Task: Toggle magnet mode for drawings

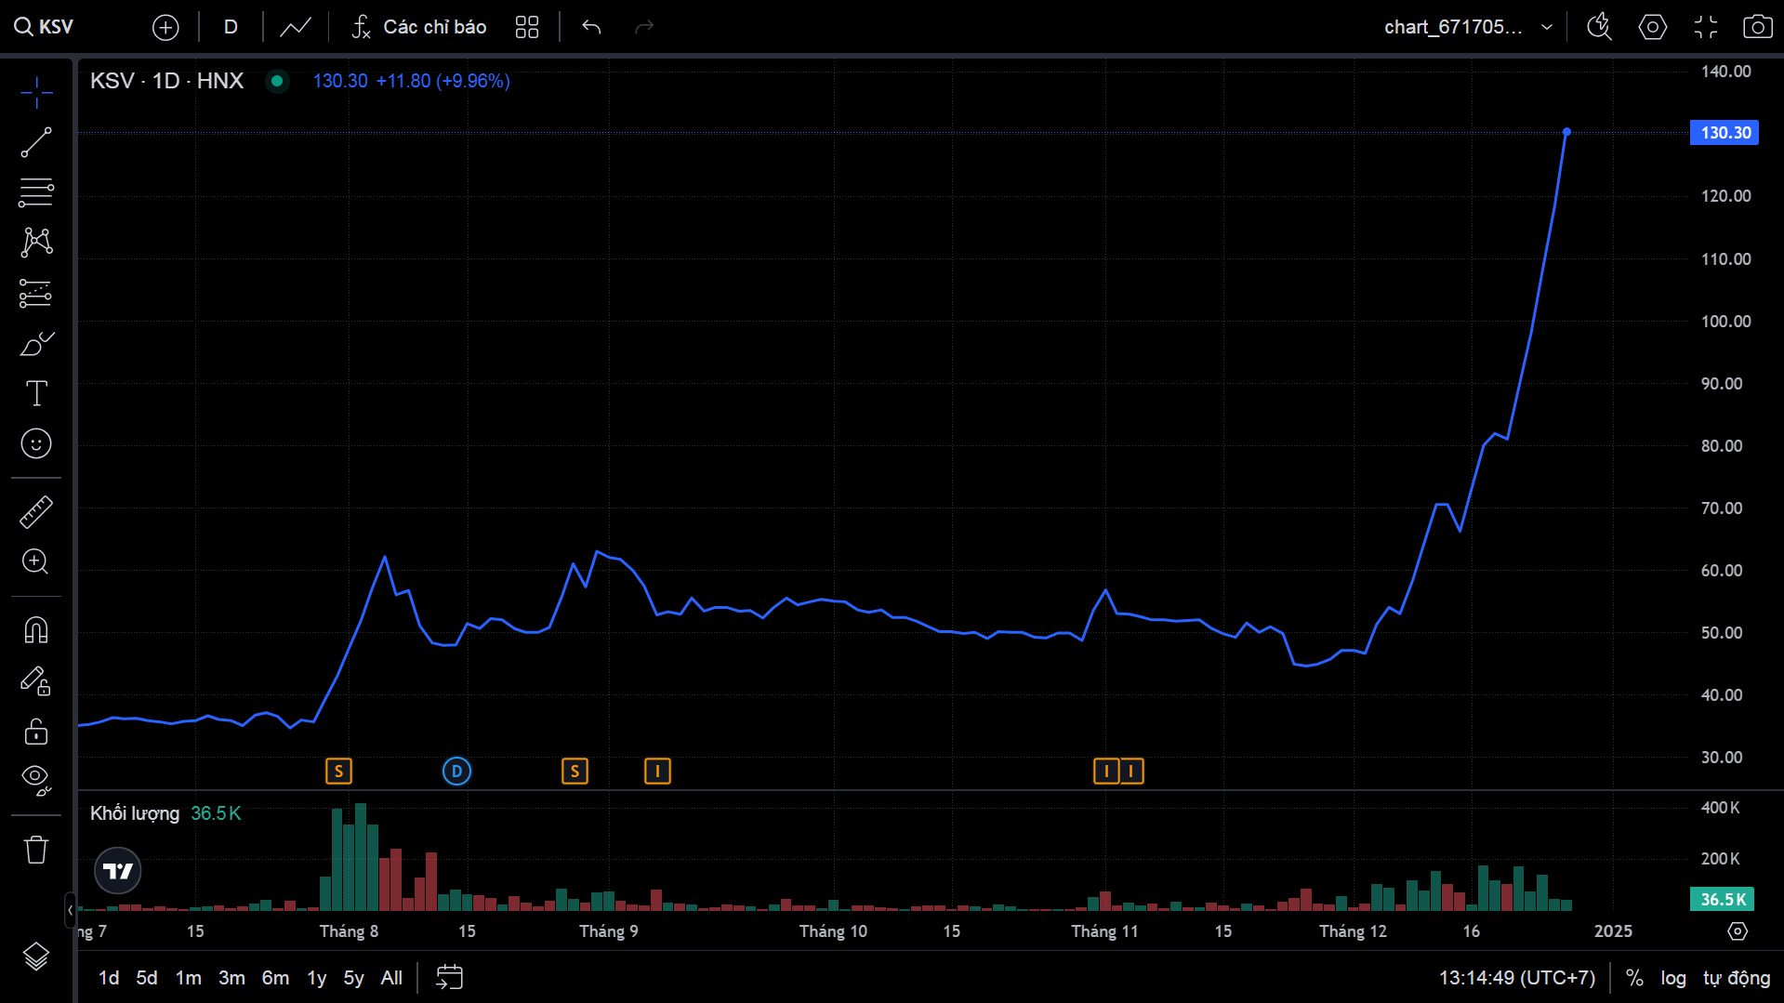Action: tap(36, 630)
